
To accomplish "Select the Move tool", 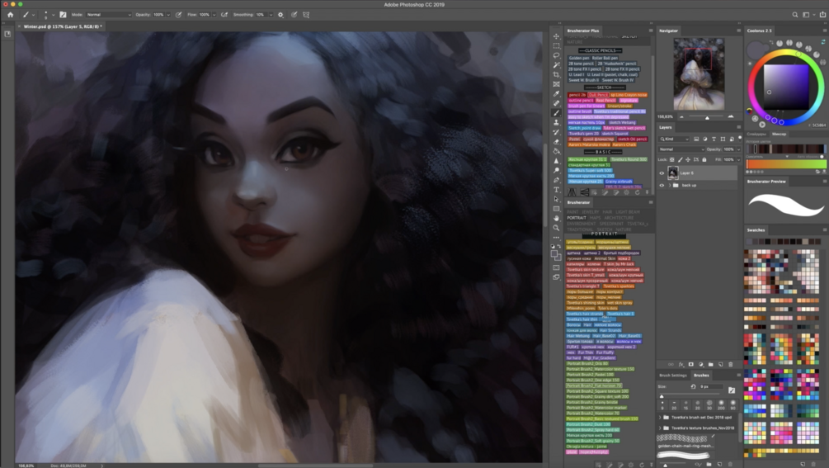I will tap(556, 36).
